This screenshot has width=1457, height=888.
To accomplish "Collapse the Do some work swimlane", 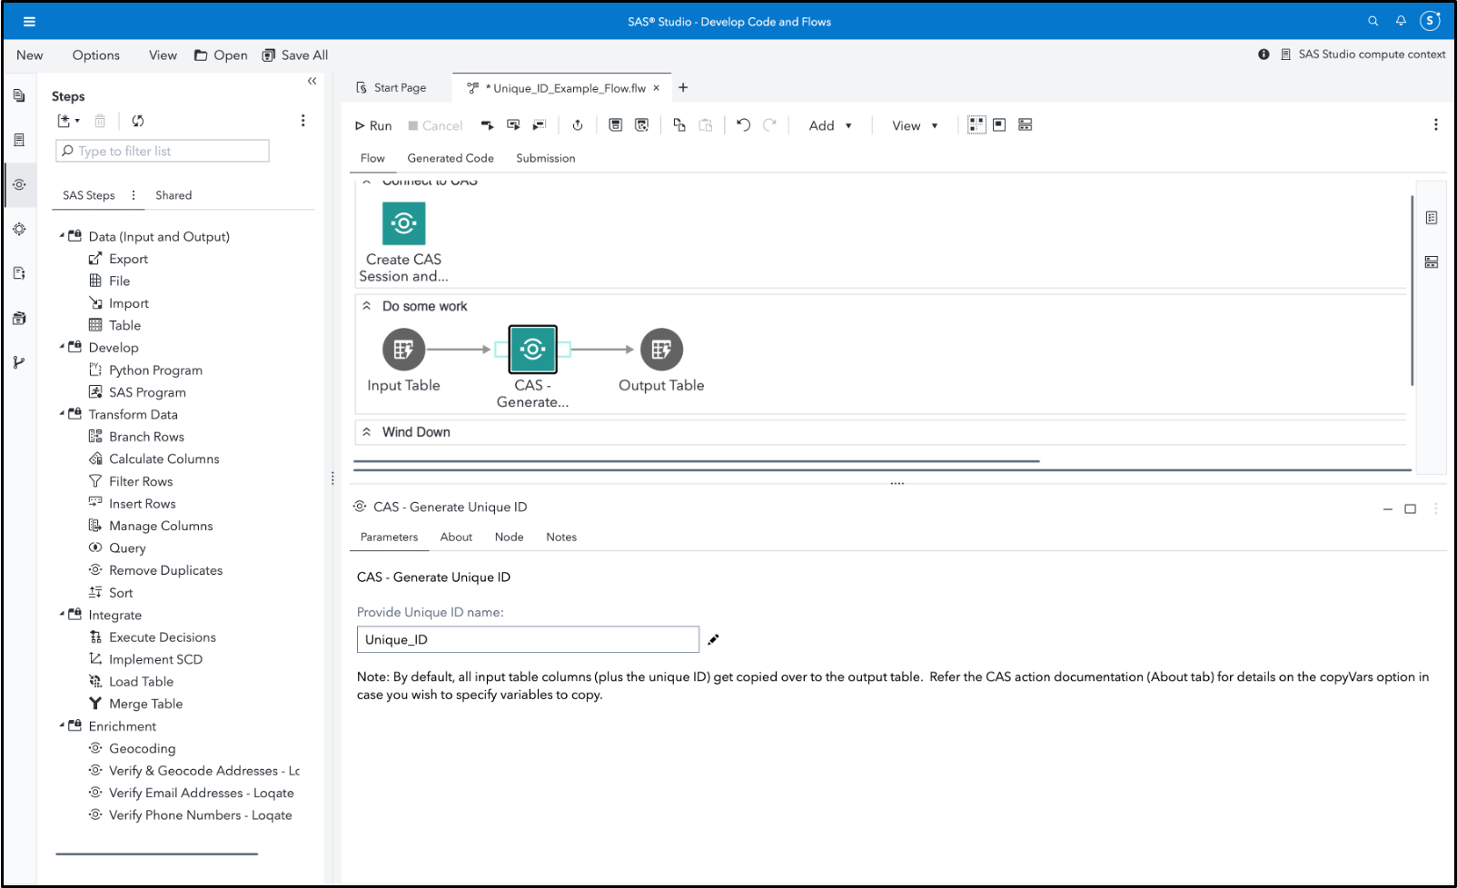I will pyautogui.click(x=367, y=306).
